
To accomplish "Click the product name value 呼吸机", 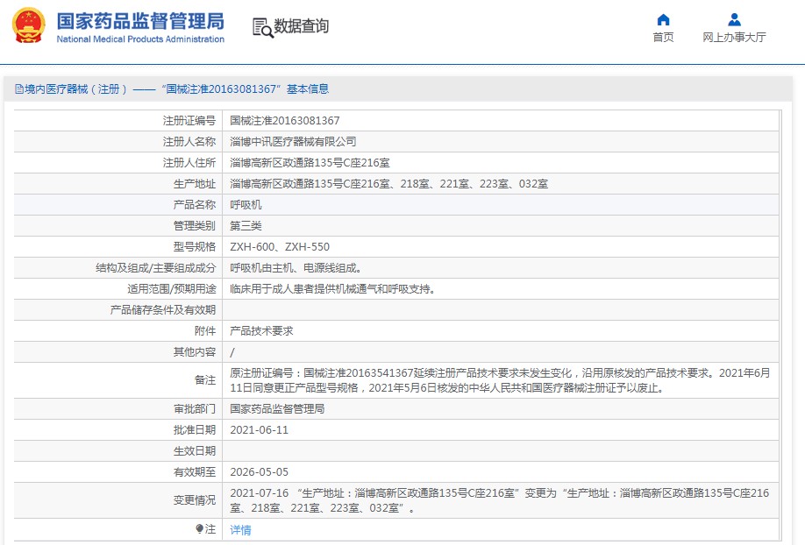I will [246, 205].
